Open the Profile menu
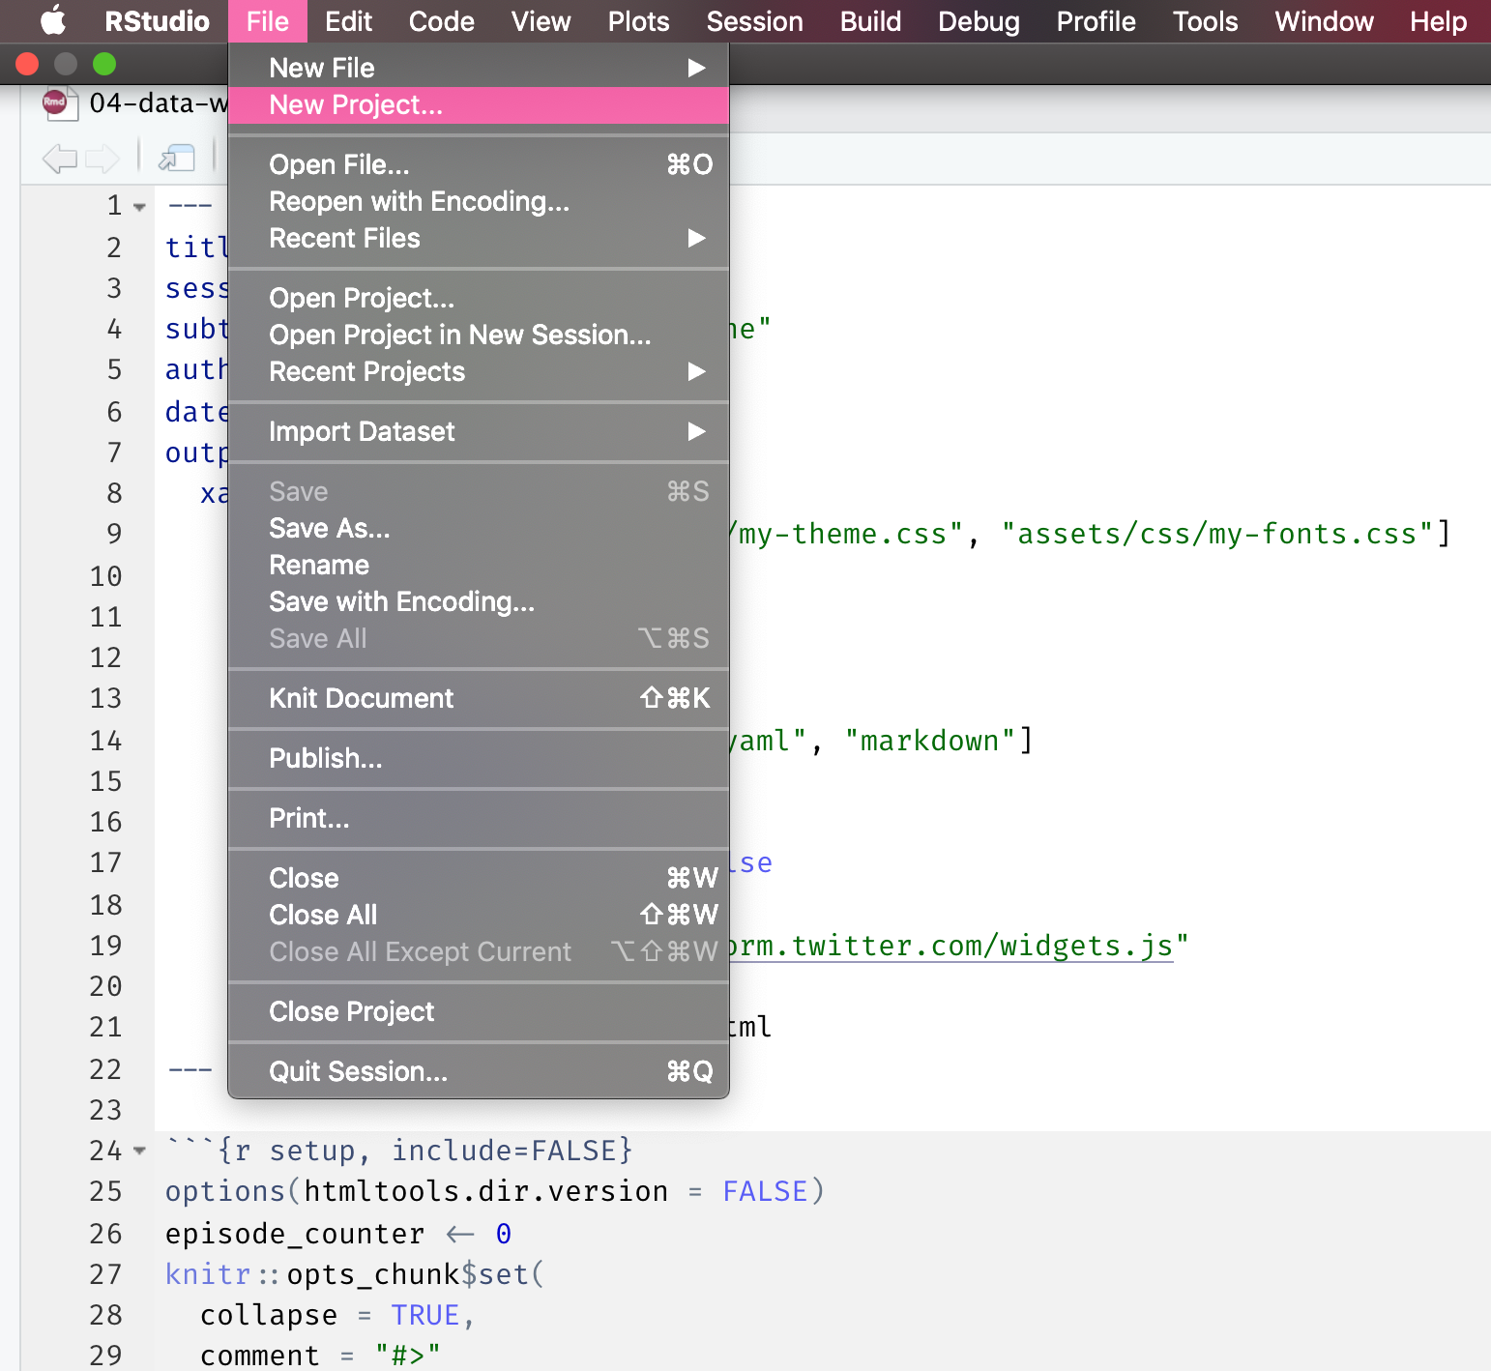 1096,21
